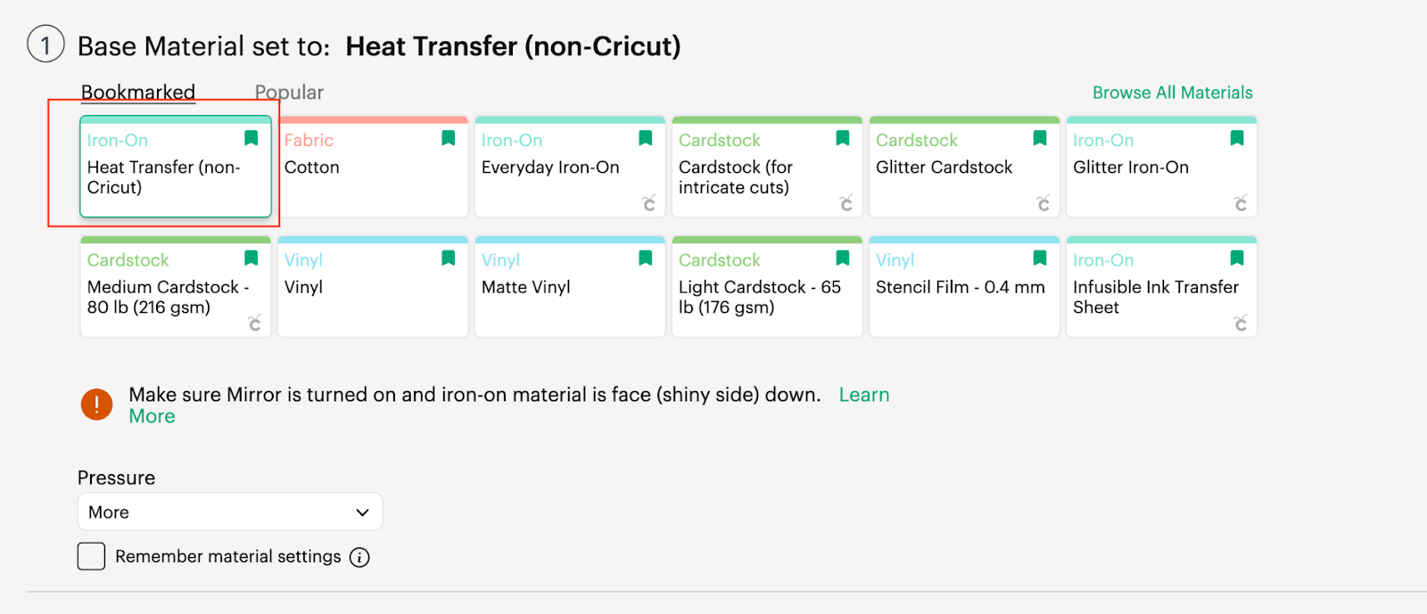Choose the Vinyl material tile
Viewport: 1427px width, 614px height.
(x=373, y=287)
